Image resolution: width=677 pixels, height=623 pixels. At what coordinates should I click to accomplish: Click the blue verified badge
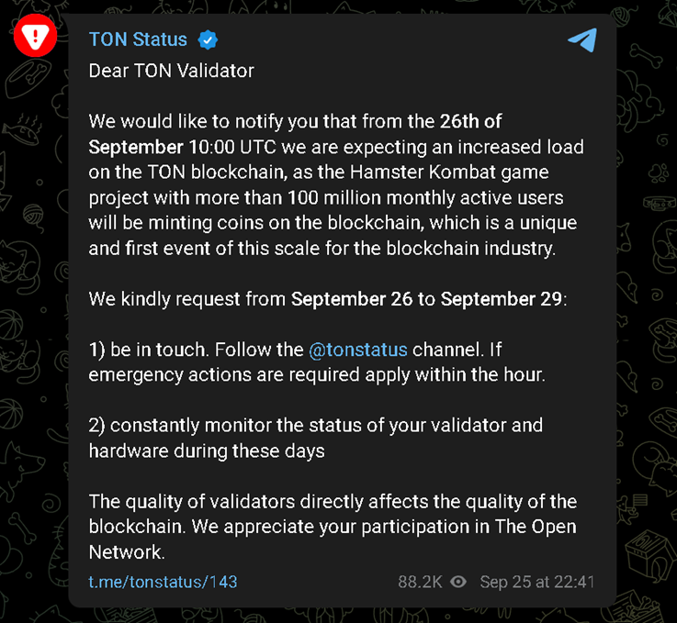point(209,39)
